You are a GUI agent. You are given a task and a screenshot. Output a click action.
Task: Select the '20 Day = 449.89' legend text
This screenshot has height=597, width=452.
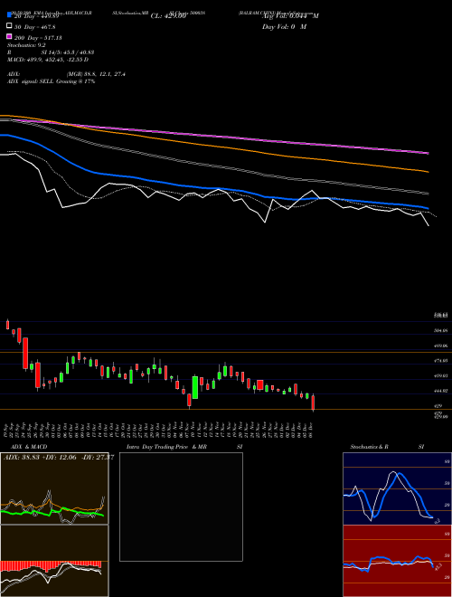[36, 16]
